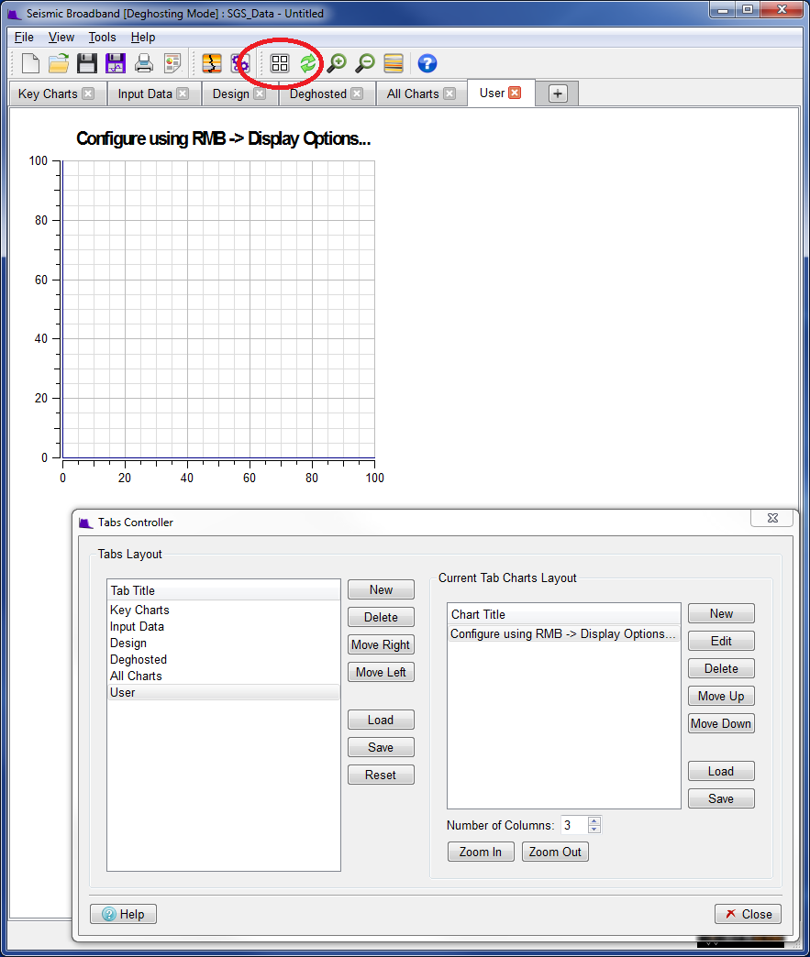Image resolution: width=810 pixels, height=957 pixels.
Task: Click Load button in Charts Layout section
Action: tap(721, 771)
